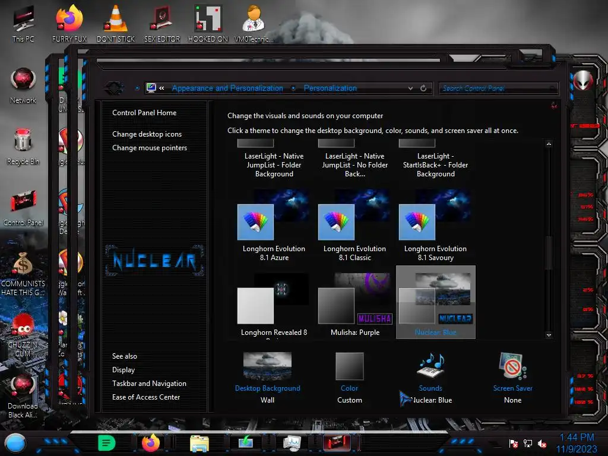Click the monitor icon in the address bar
608x456 pixels.
pyautogui.click(x=151, y=88)
